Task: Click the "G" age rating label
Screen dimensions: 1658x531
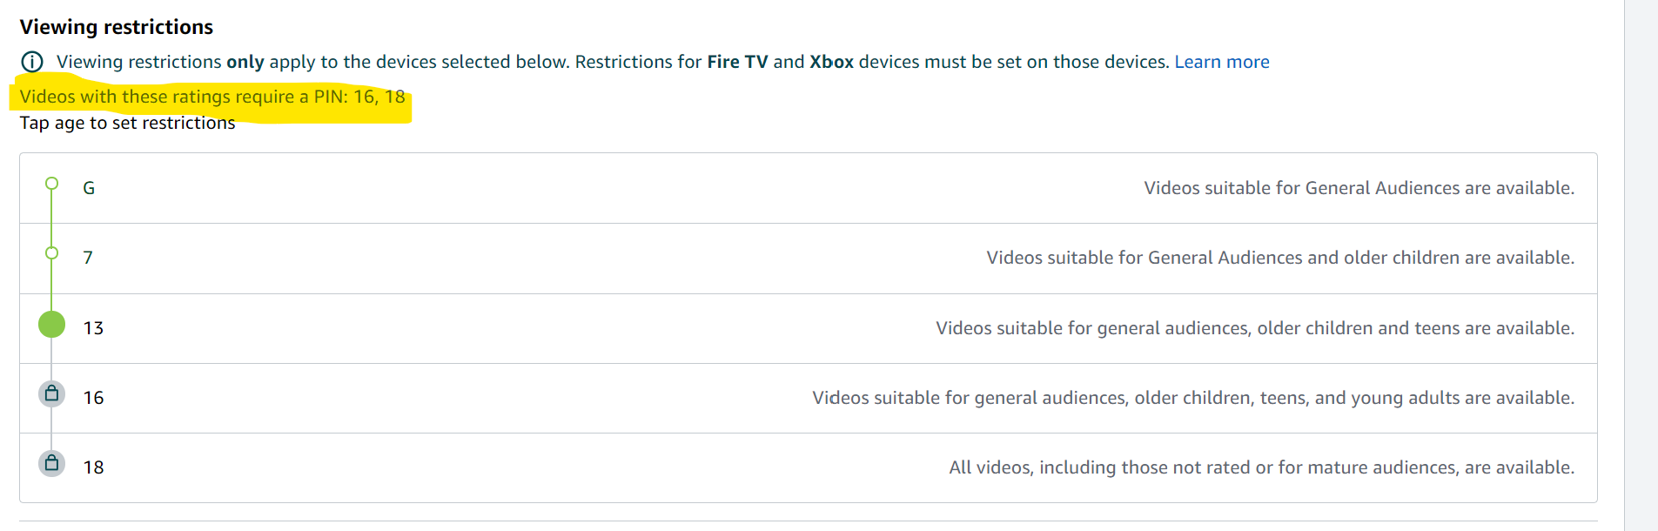Action: point(89,188)
